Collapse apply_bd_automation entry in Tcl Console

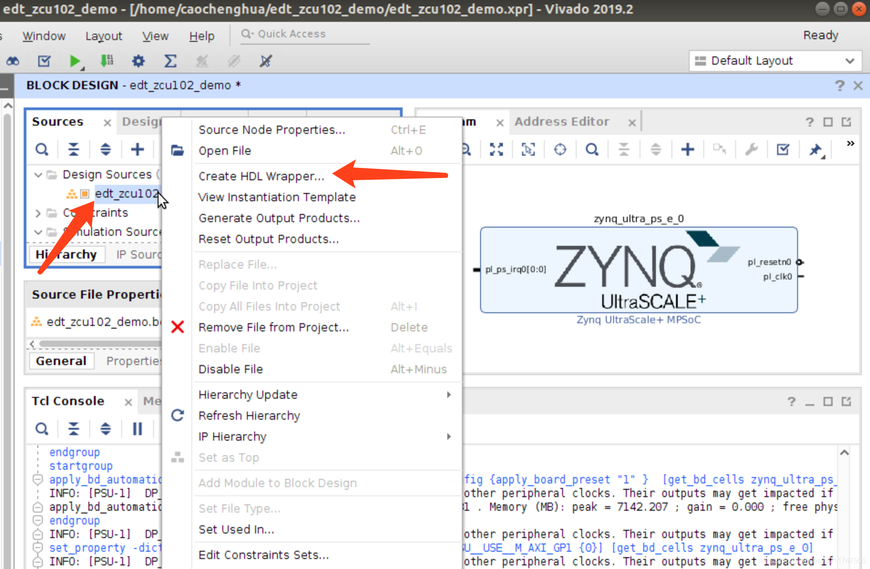[x=38, y=479]
